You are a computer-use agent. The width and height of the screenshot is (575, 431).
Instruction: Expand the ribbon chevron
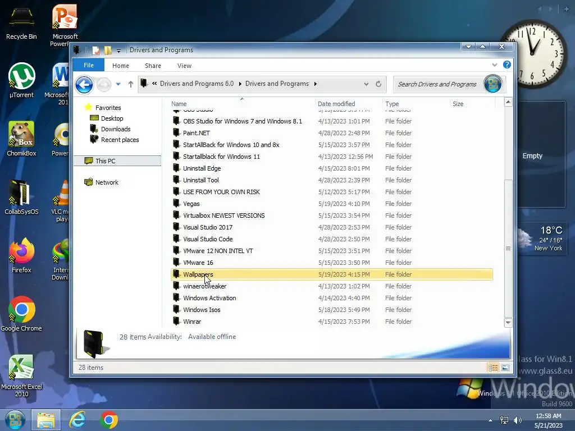[494, 65]
